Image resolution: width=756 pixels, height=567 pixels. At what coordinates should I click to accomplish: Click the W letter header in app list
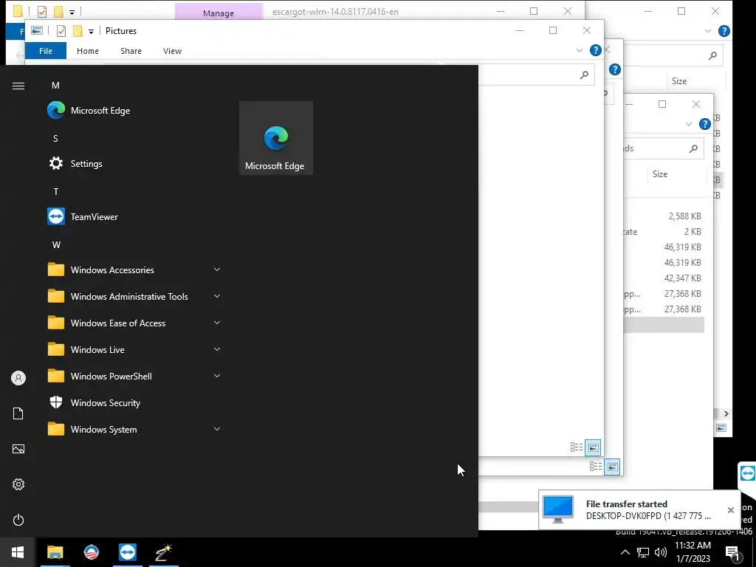click(56, 244)
